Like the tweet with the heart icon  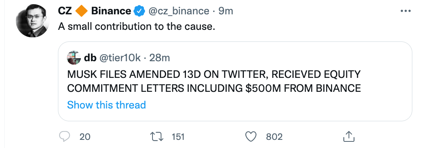click(251, 137)
